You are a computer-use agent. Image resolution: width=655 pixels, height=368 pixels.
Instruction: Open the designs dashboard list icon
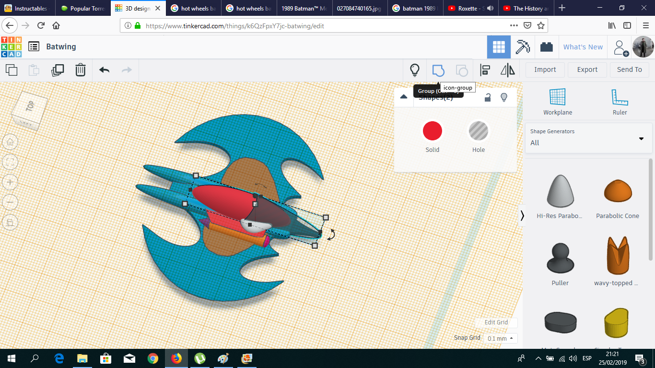(x=34, y=46)
